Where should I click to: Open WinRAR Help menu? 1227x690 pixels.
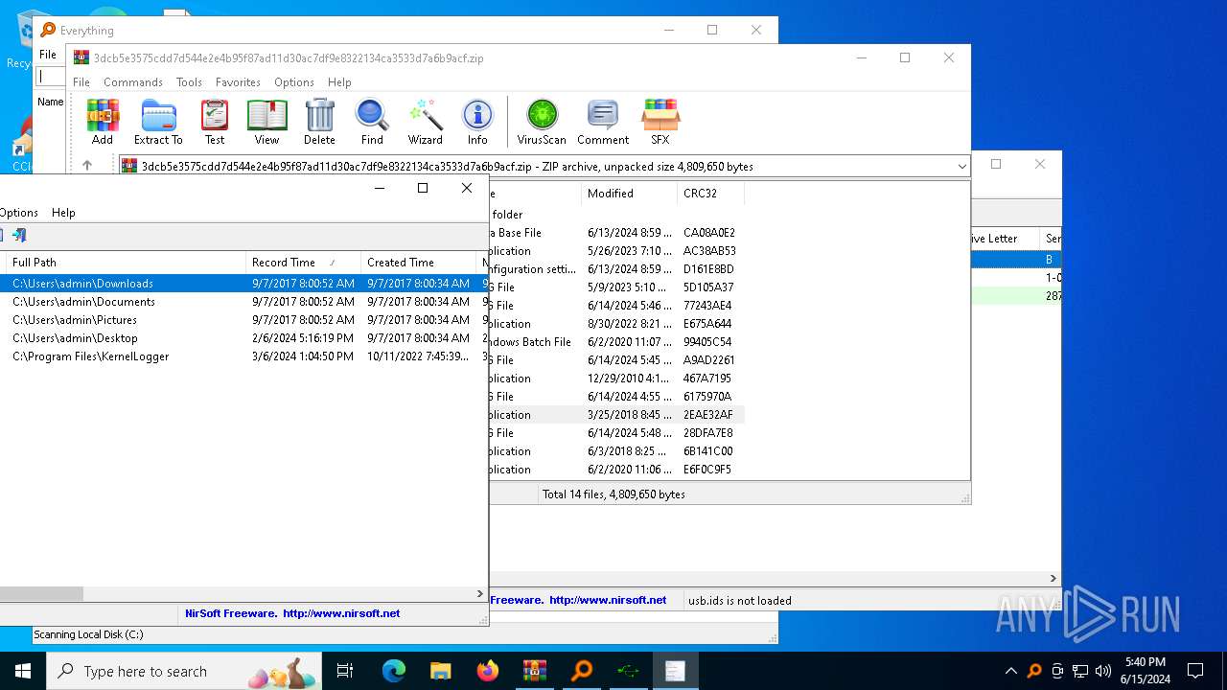coord(339,82)
